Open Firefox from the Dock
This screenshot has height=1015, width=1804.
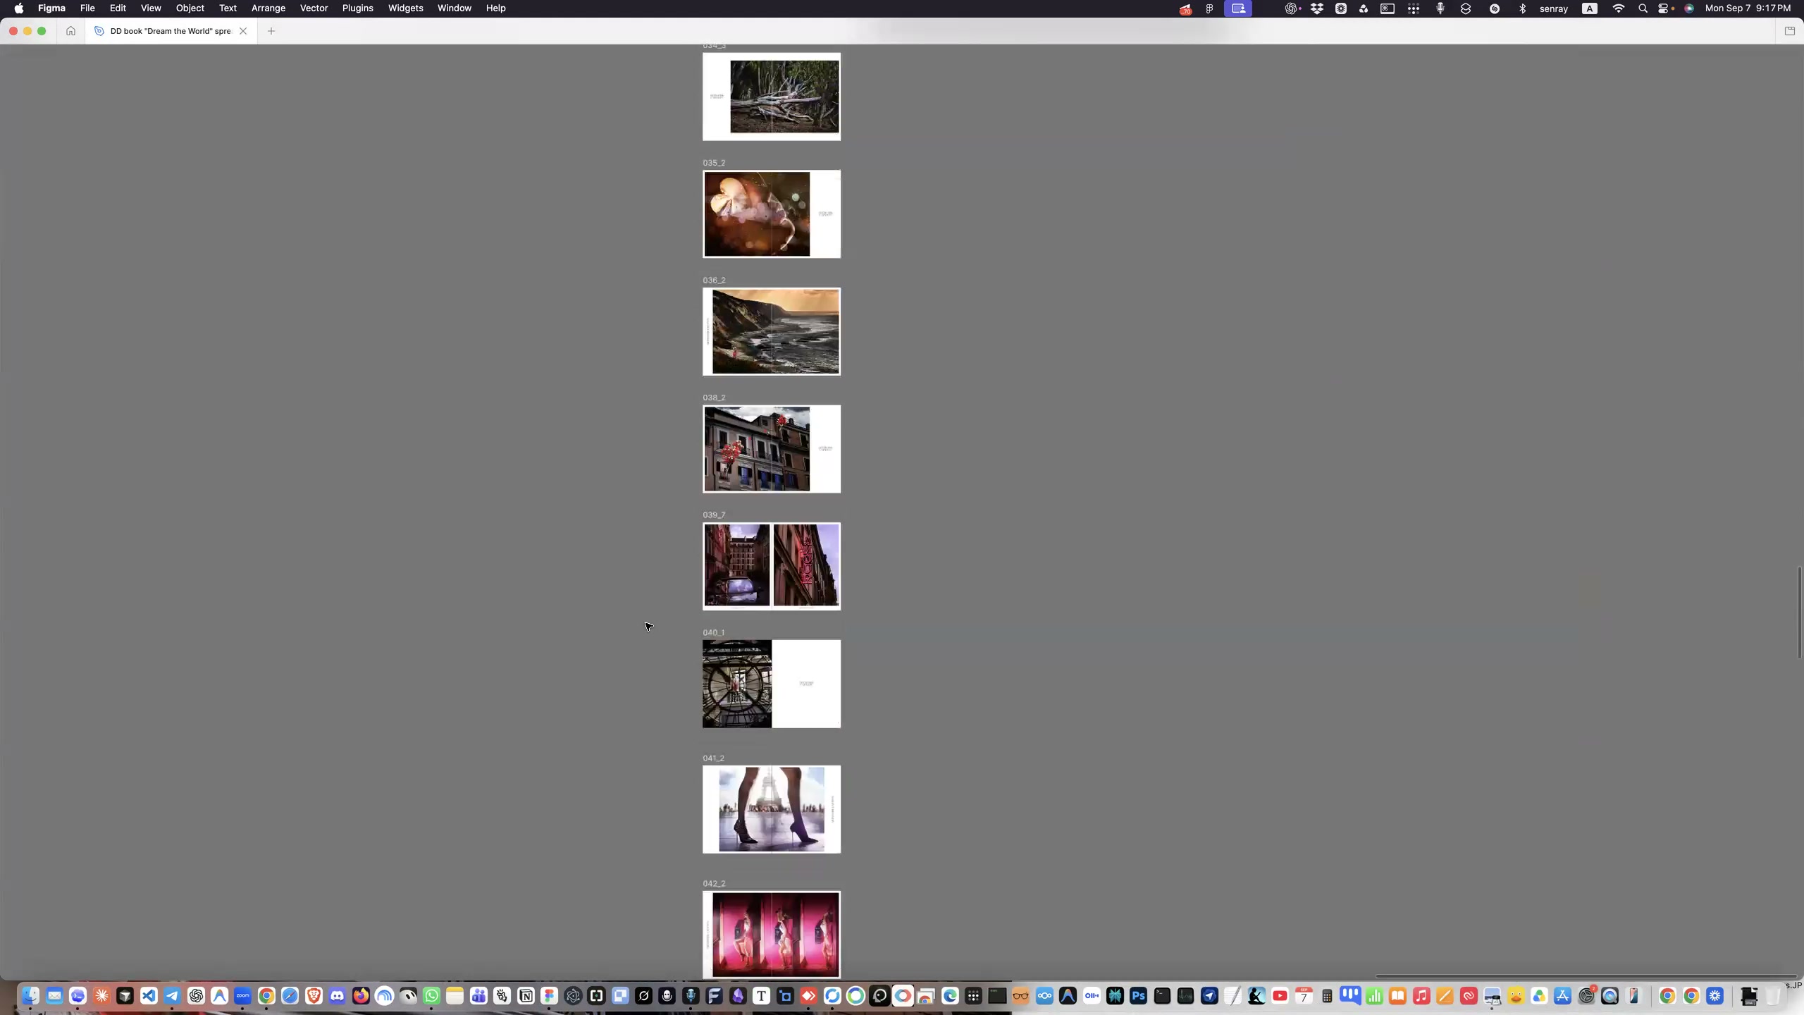[361, 996]
